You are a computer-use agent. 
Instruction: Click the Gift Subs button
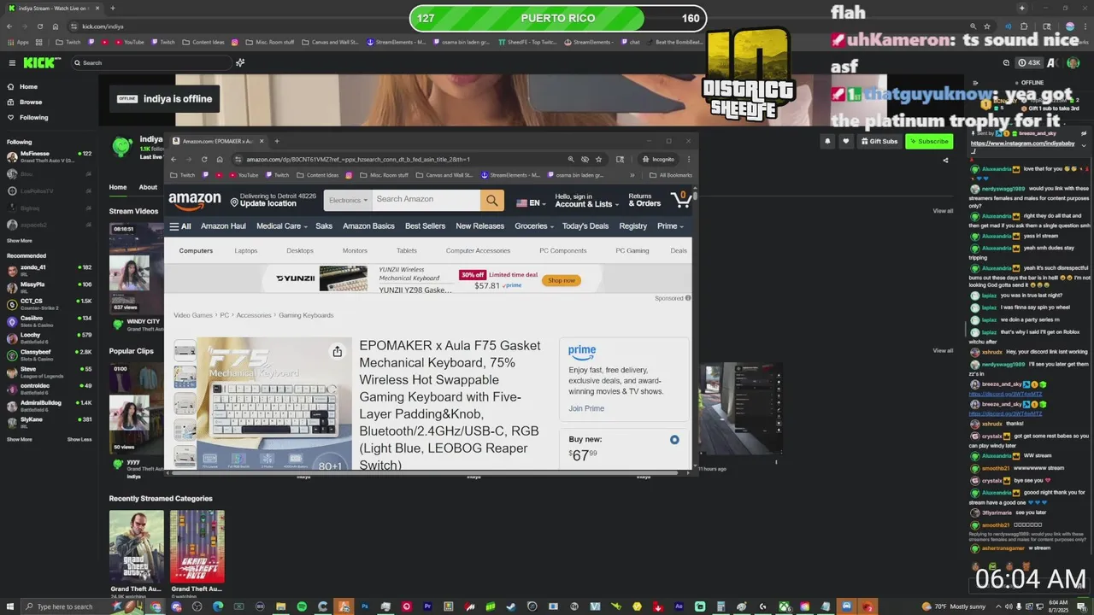(879, 141)
